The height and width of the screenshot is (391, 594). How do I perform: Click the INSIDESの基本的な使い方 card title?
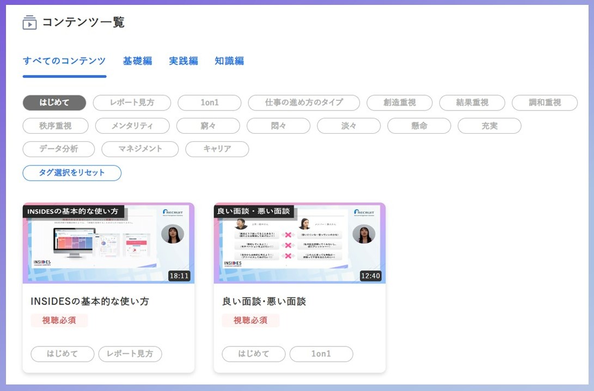(90, 301)
